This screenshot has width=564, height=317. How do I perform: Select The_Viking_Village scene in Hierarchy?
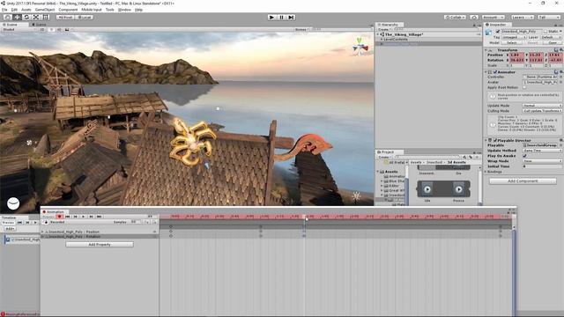[404, 34]
